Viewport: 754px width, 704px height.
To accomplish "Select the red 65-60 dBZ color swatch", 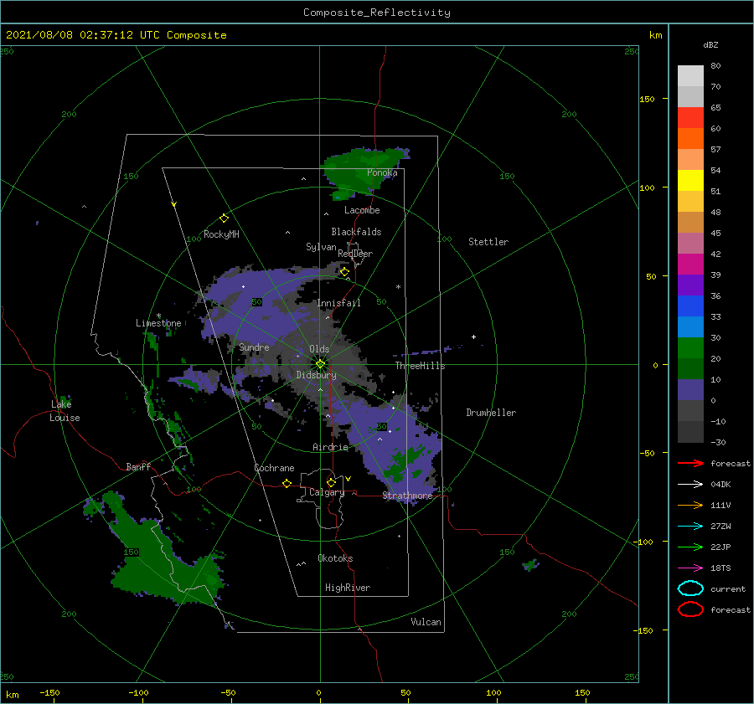I will (690, 118).
